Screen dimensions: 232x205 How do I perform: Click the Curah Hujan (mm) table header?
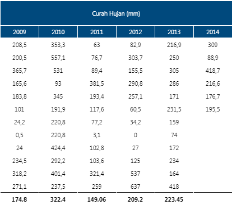coord(116,13)
